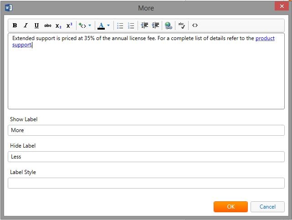The image size is (292, 220).
Task: Confirm with the OK button
Action: tap(231, 207)
